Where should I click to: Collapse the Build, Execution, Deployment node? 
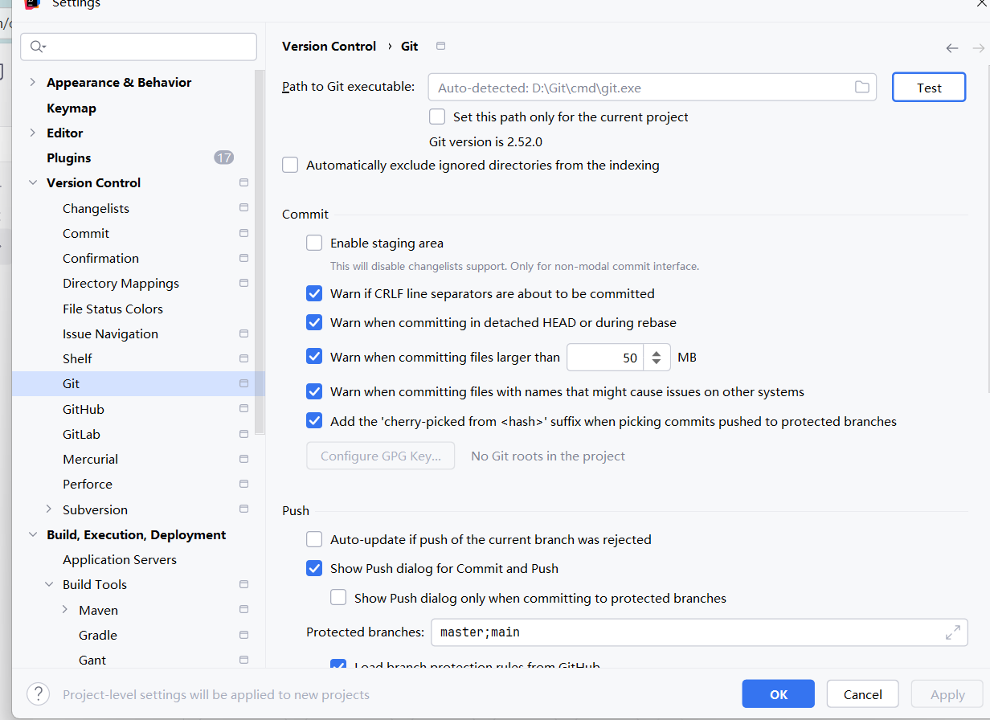[x=33, y=534]
